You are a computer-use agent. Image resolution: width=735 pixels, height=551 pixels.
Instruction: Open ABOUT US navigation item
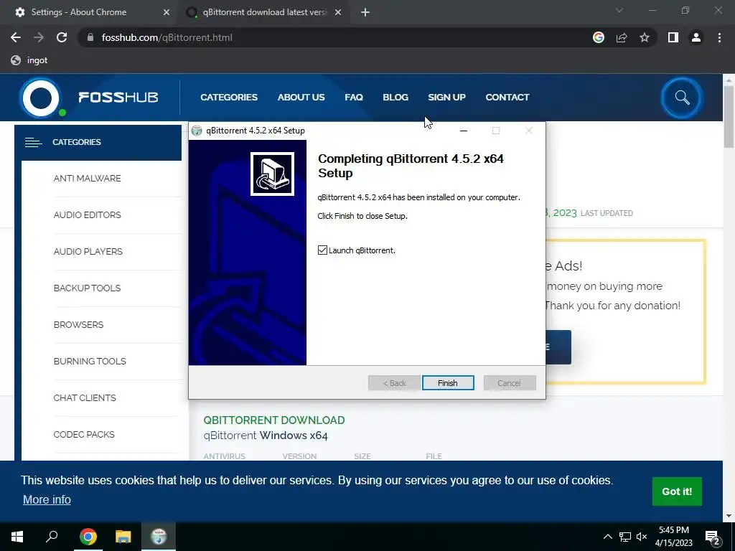301,97
